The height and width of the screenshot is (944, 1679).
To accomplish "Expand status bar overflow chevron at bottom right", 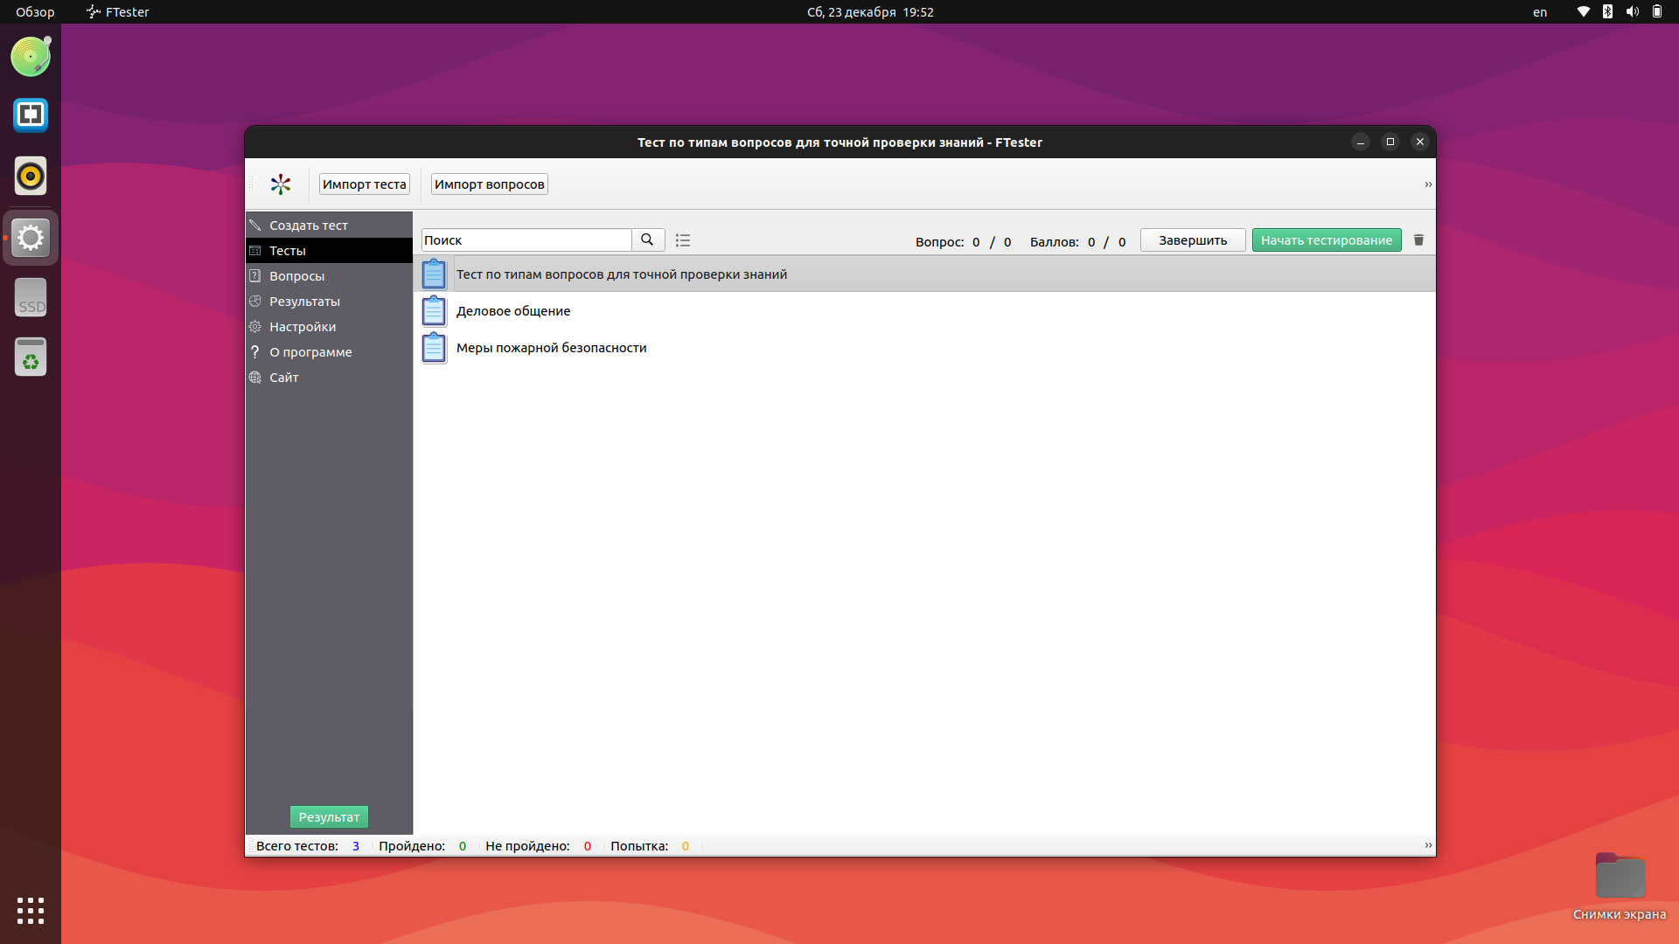I will pos(1427,845).
